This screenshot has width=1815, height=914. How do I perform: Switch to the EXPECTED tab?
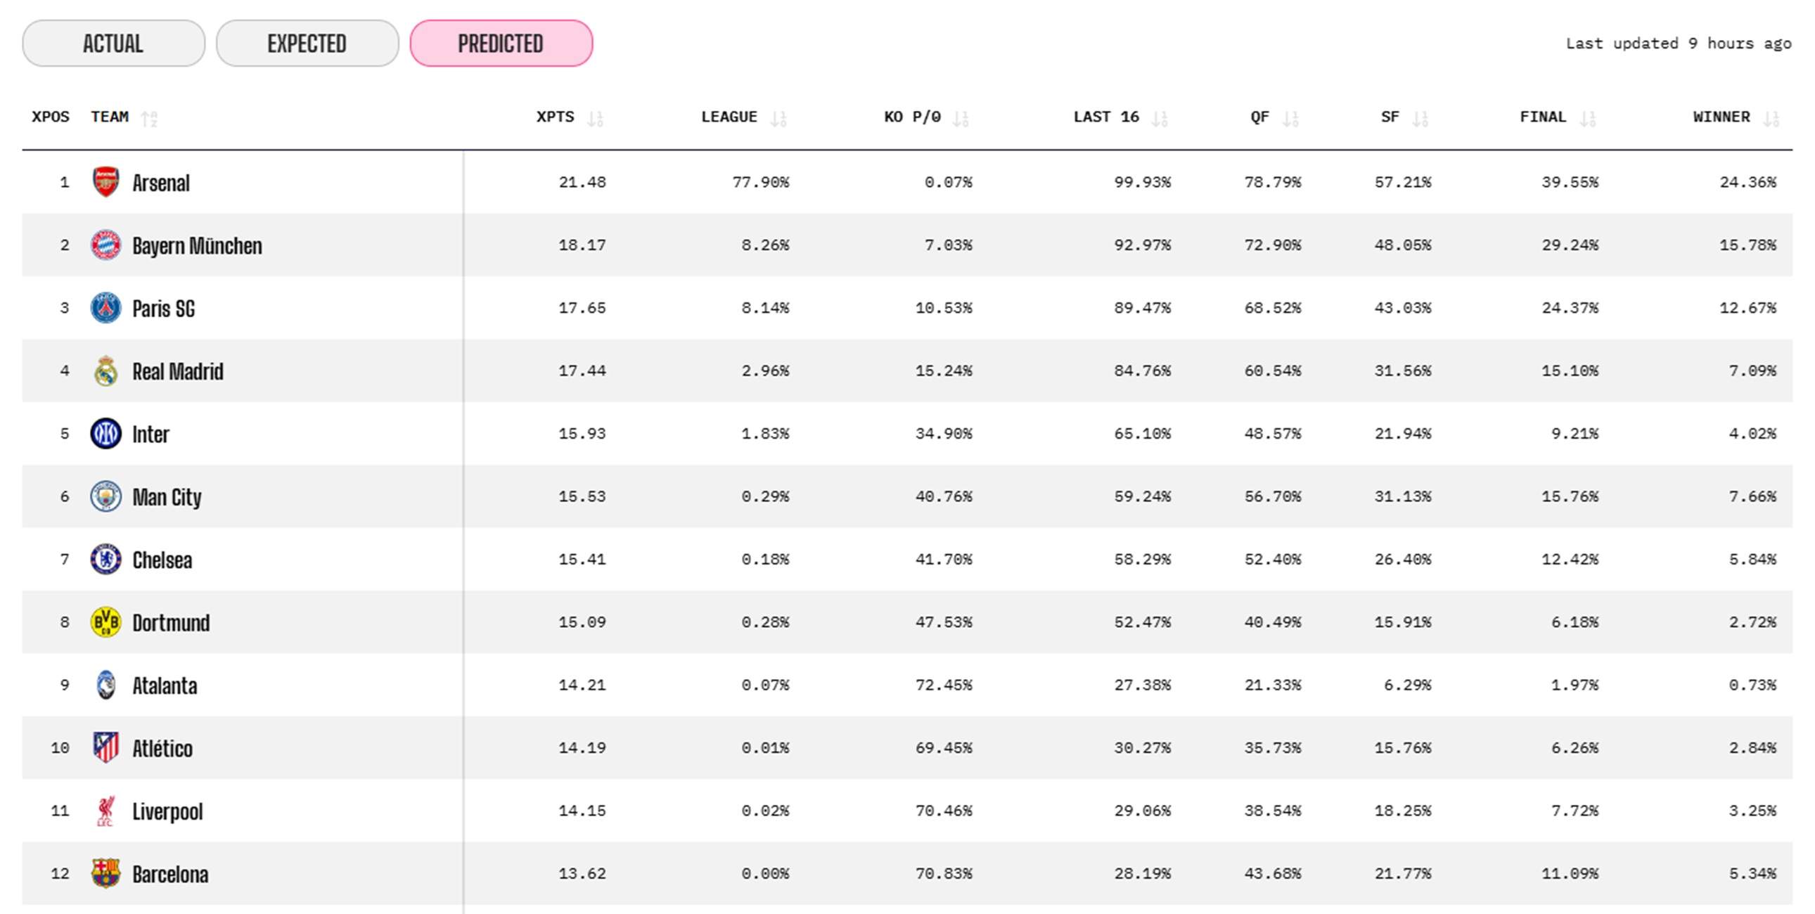click(x=307, y=44)
